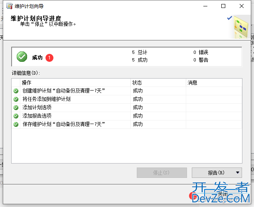This screenshot has height=207, width=254.
Task: Select row 添加计划选项
Action: point(127,108)
